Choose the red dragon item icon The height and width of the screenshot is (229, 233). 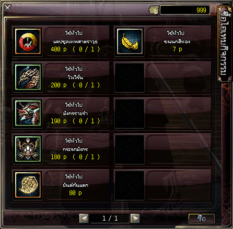pos(28,113)
